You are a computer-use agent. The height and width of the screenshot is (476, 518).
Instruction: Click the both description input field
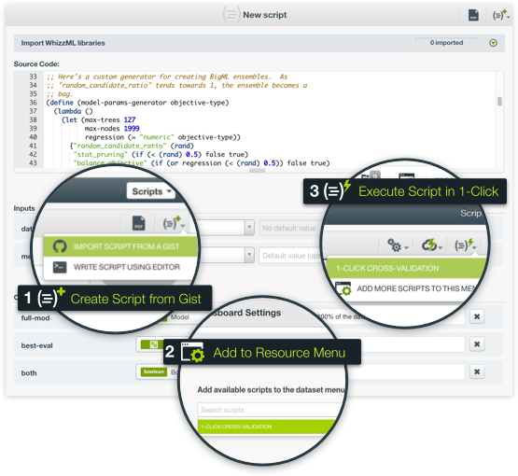[x=406, y=372]
